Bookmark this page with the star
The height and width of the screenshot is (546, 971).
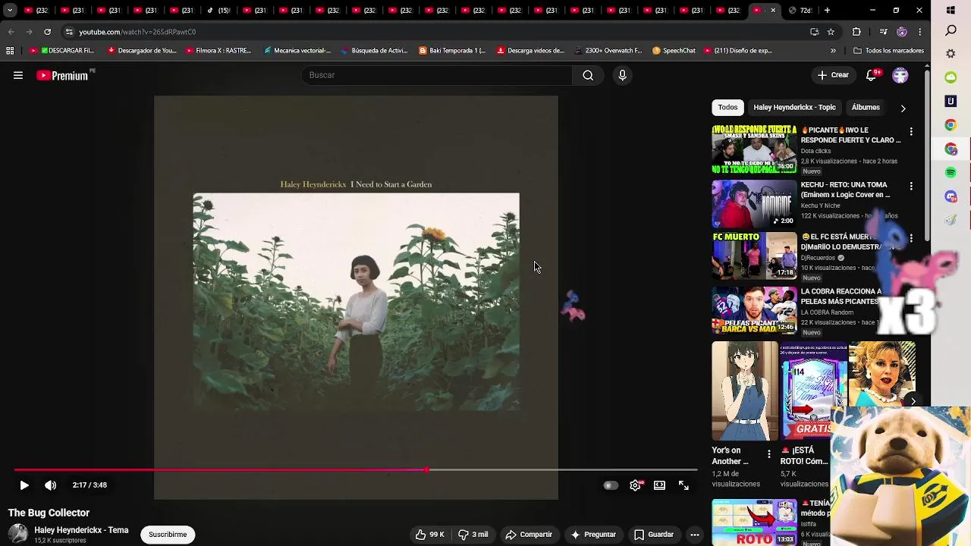(x=831, y=32)
